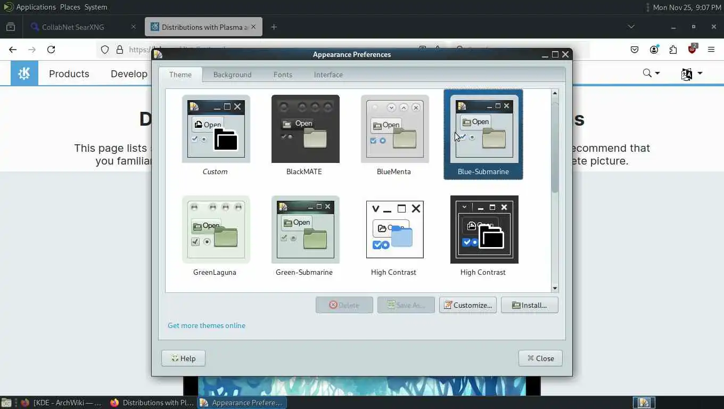Go forward in Firefox

[x=32, y=50]
